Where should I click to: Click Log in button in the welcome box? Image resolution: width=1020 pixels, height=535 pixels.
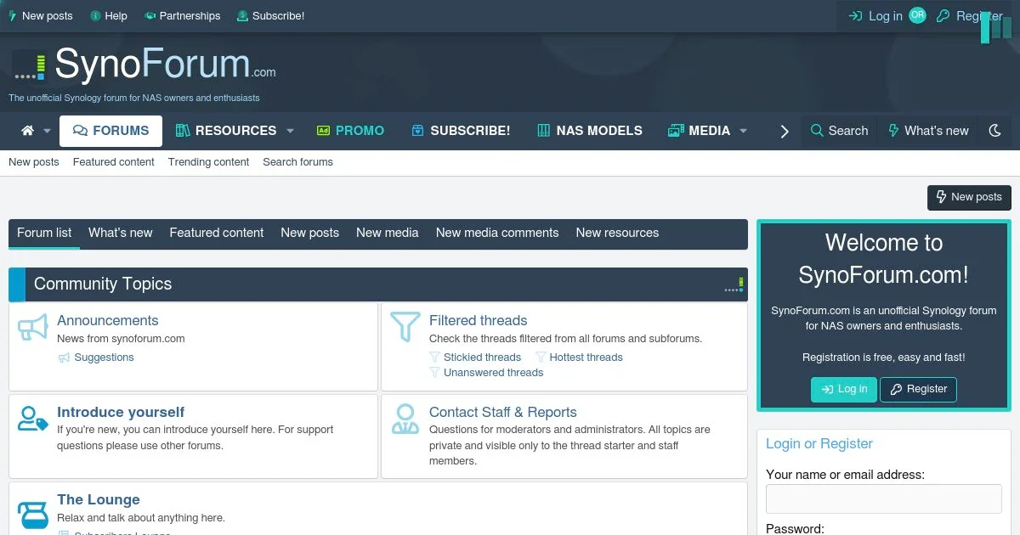pyautogui.click(x=844, y=390)
